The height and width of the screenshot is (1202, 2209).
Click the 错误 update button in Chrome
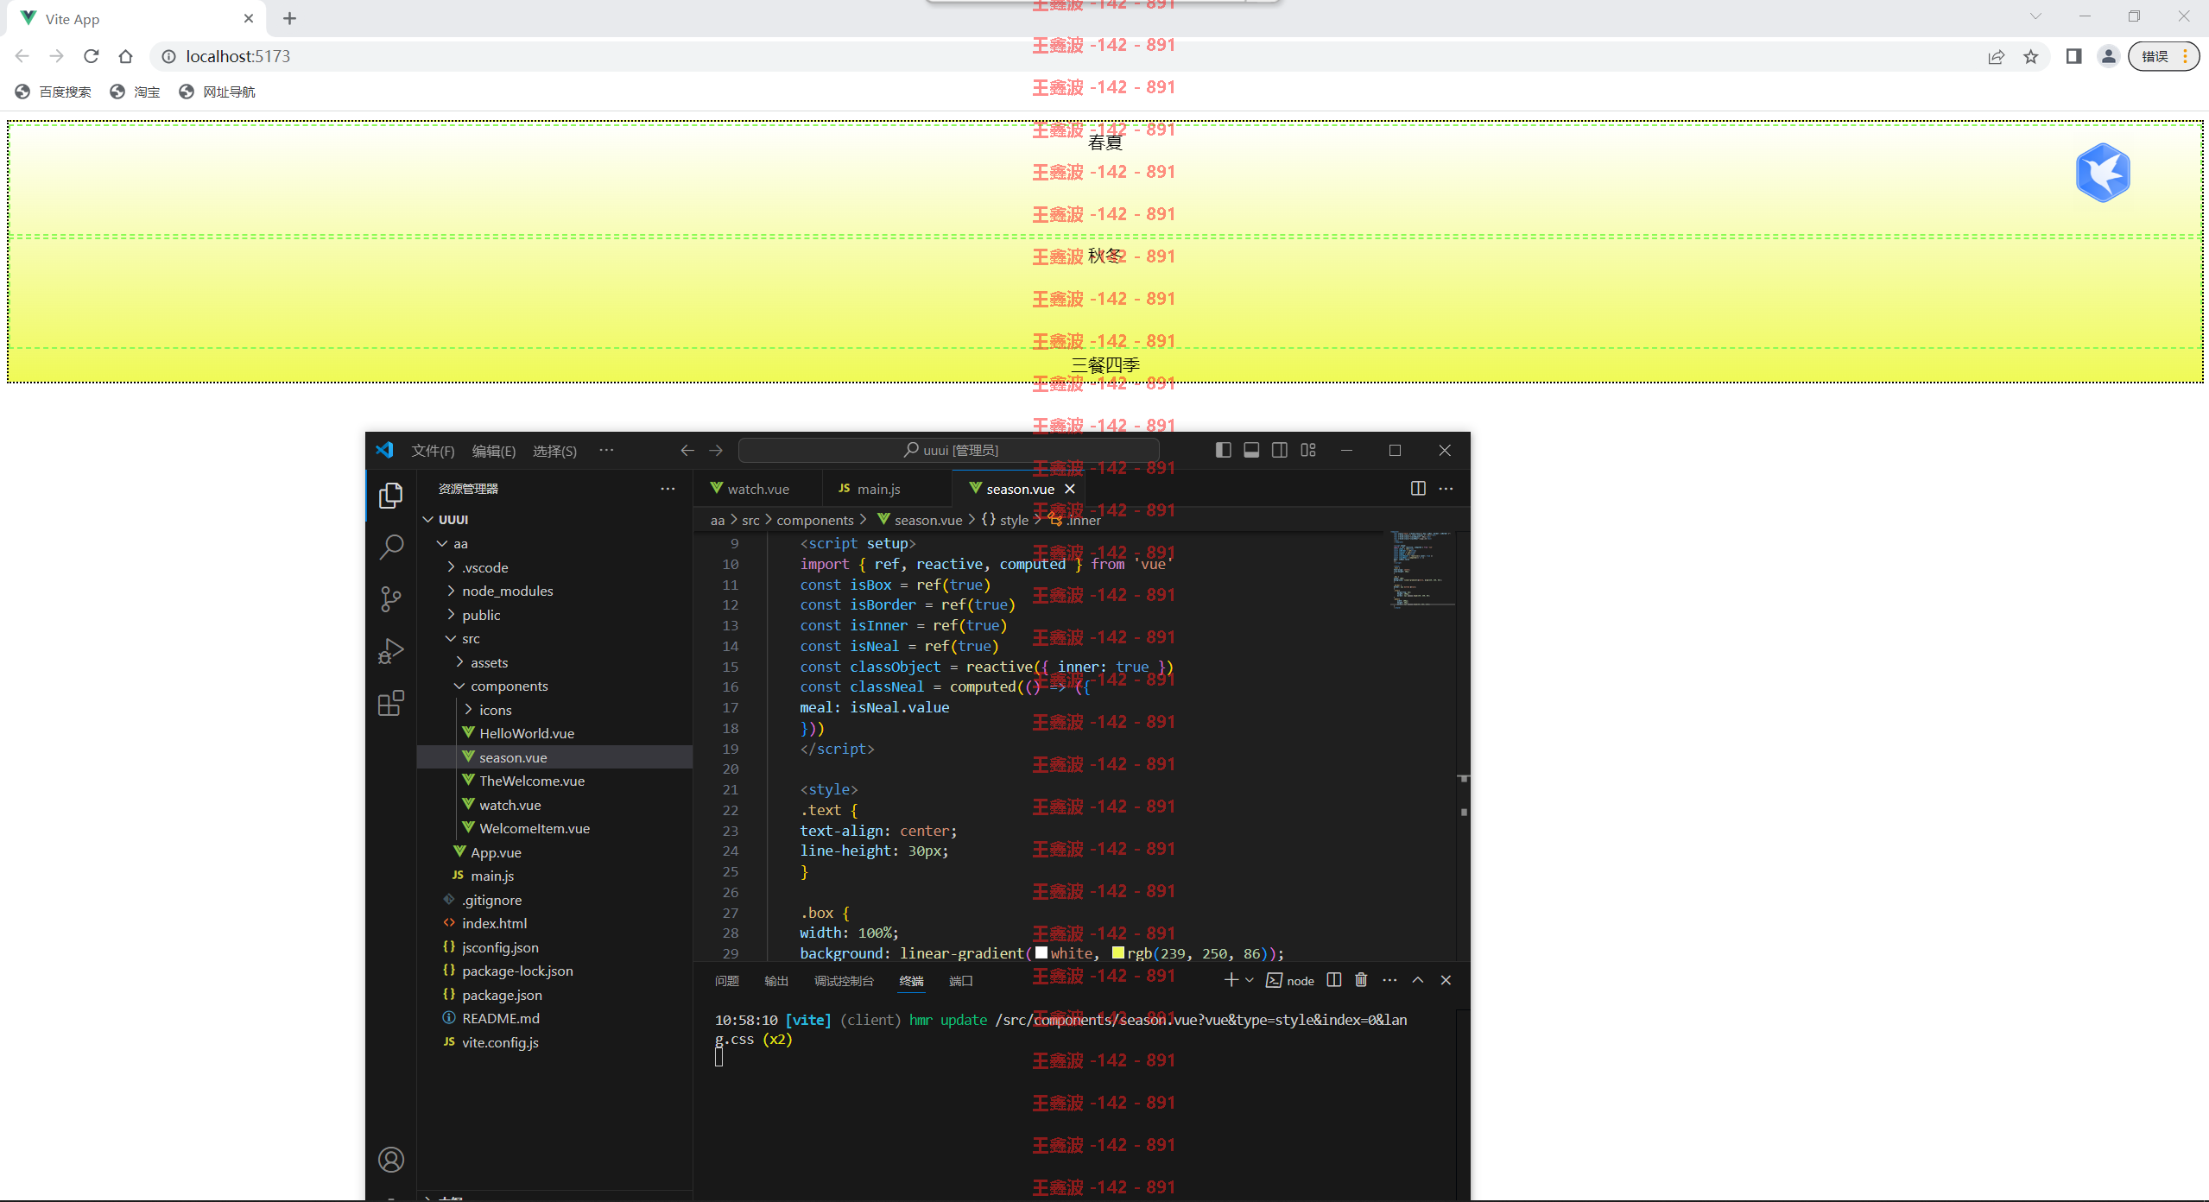[2163, 56]
